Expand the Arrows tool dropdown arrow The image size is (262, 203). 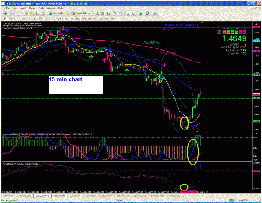[x=60, y=19]
